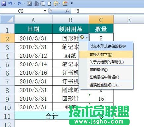Select column C header
Viewport: 144px width, 127px height.
[101, 20]
